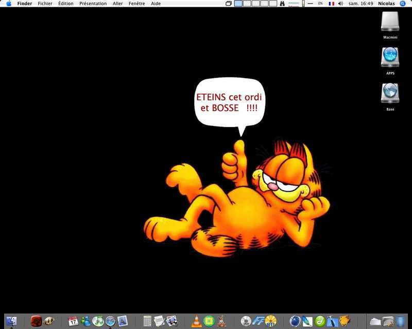Viewport: 412px width, 329px height.
Task: Click the clock showing sam. 16:49
Action: click(361, 4)
